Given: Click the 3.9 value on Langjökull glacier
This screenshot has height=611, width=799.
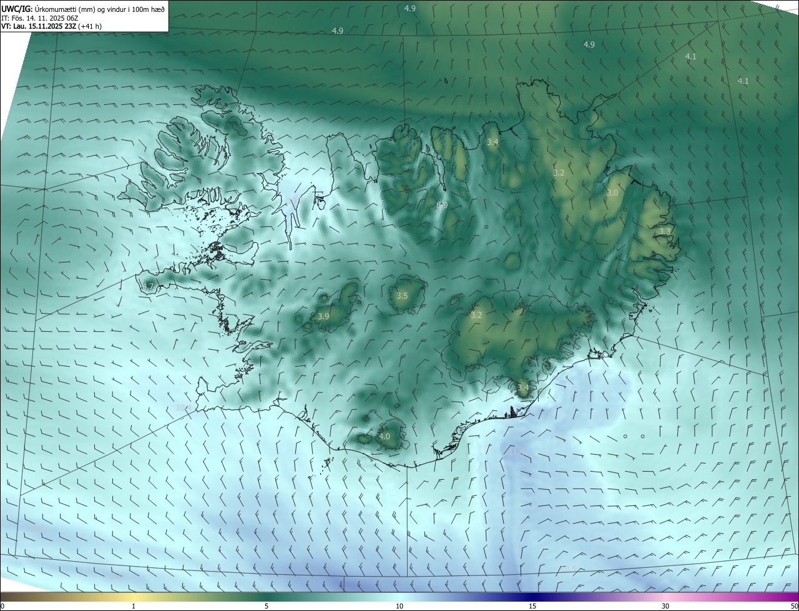Looking at the screenshot, I should 323,317.
